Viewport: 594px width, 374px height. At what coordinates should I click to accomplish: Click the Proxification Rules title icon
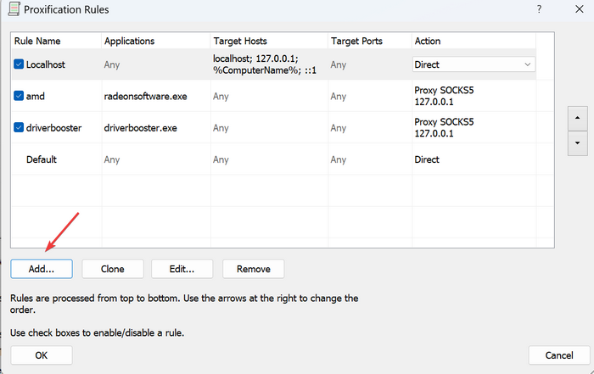pos(14,9)
